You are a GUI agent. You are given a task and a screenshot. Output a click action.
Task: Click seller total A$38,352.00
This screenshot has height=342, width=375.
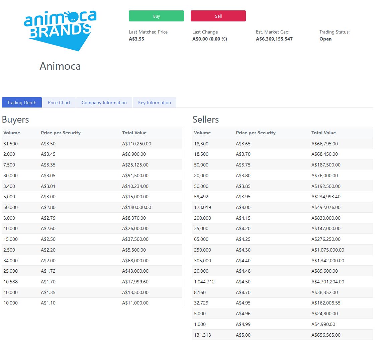pos(324,292)
